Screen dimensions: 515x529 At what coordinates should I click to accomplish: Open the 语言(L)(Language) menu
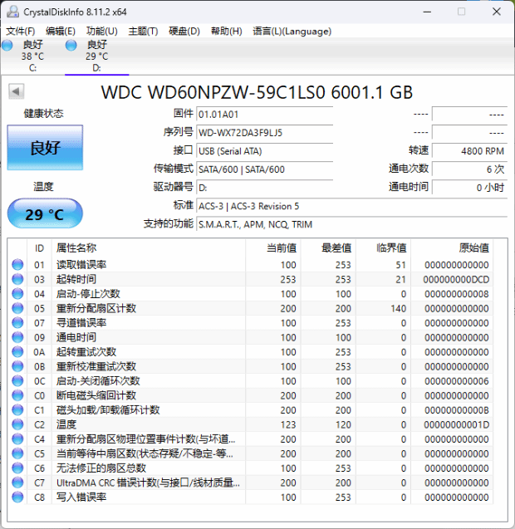[292, 32]
